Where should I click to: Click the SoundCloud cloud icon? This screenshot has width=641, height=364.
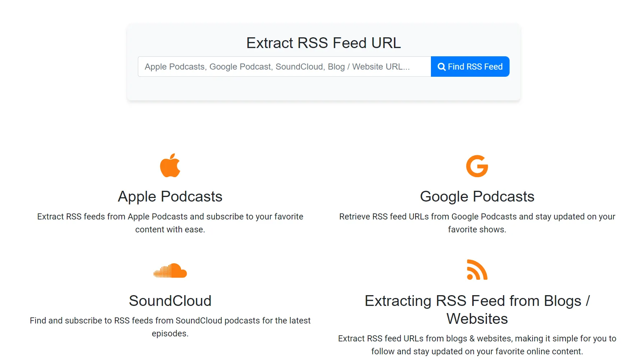point(170,270)
